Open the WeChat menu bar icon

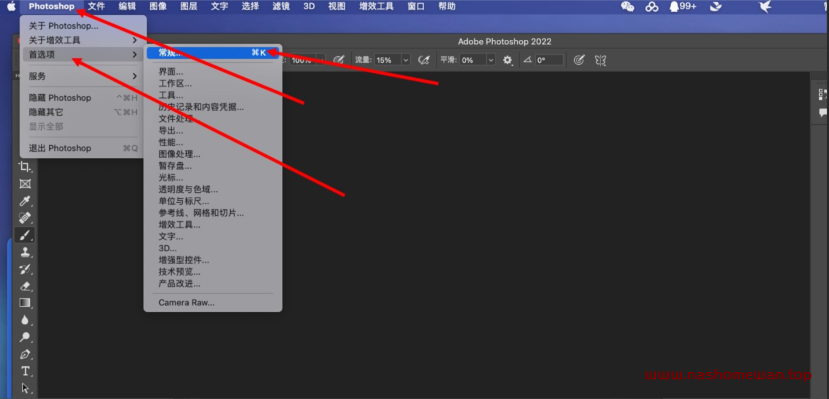627,7
